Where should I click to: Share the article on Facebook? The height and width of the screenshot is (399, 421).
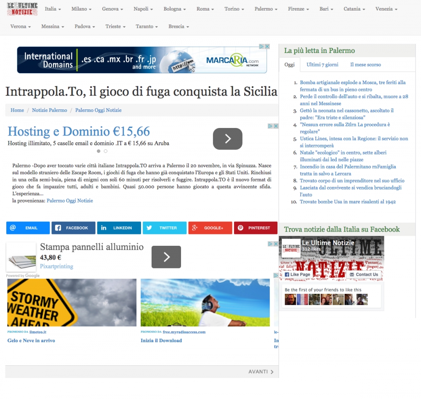coord(73,228)
